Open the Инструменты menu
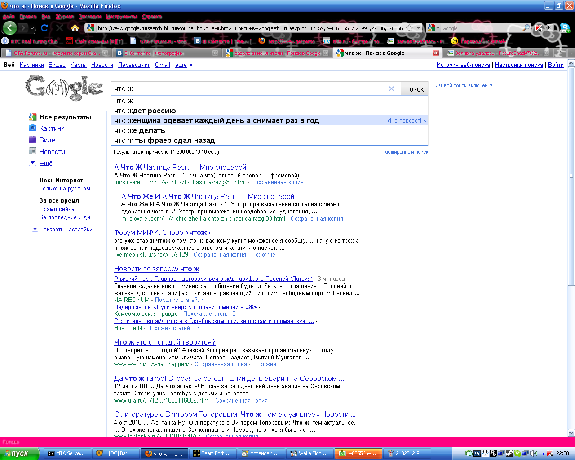Image resolution: width=575 pixels, height=460 pixels. coord(122,17)
